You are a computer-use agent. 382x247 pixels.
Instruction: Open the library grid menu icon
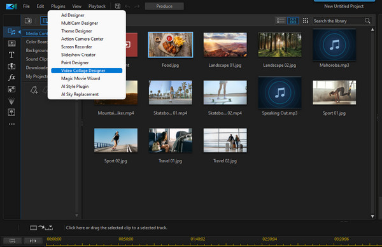tap(306, 21)
